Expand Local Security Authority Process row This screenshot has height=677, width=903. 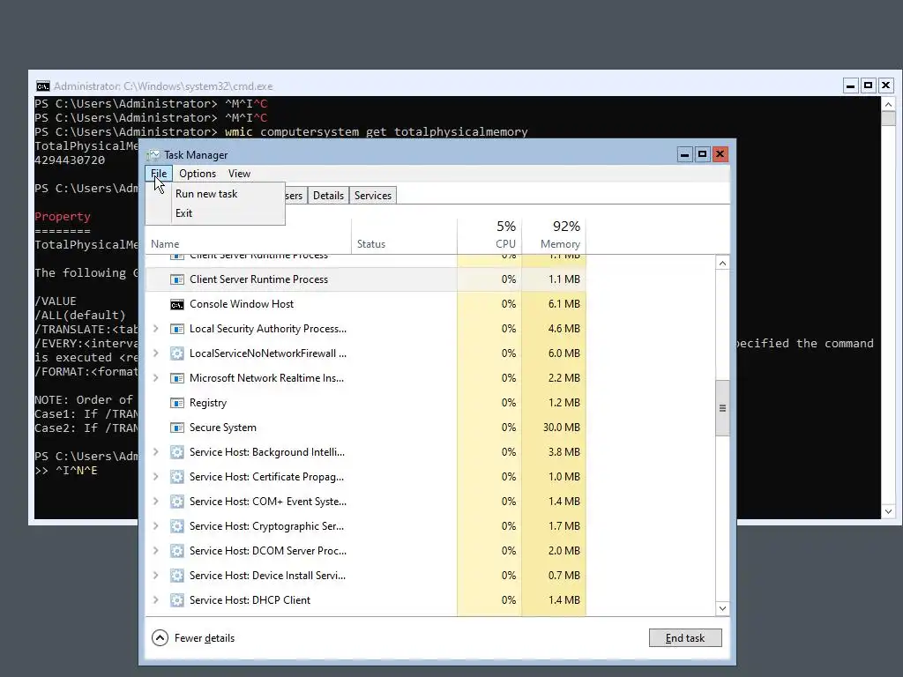coord(155,329)
